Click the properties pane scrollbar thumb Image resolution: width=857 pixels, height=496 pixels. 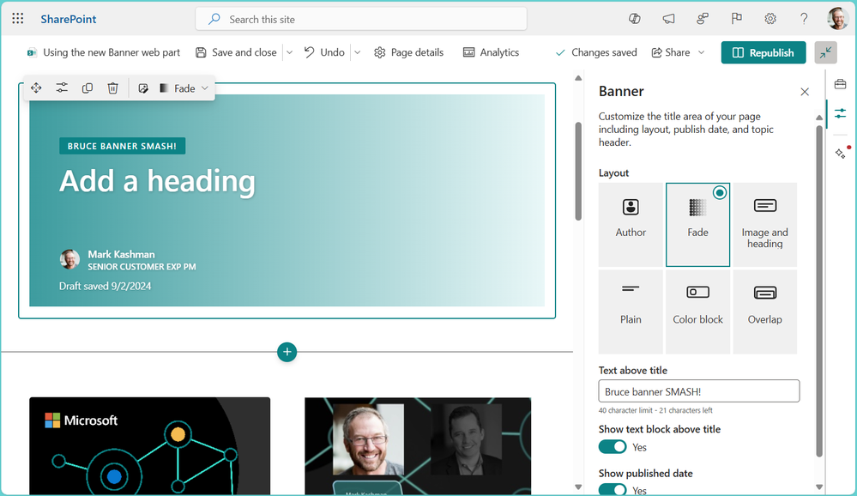point(818,291)
